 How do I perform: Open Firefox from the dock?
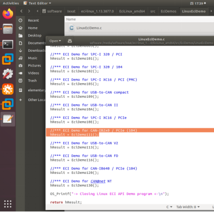click(x=8, y=14)
